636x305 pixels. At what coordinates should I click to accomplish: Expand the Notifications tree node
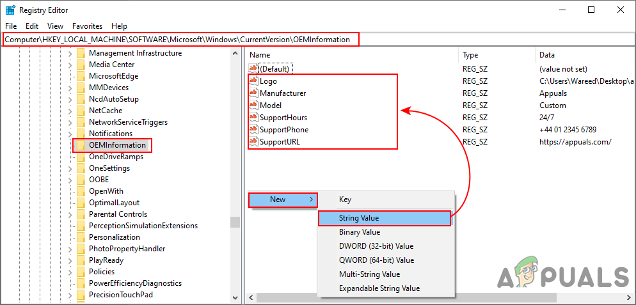tap(70, 134)
